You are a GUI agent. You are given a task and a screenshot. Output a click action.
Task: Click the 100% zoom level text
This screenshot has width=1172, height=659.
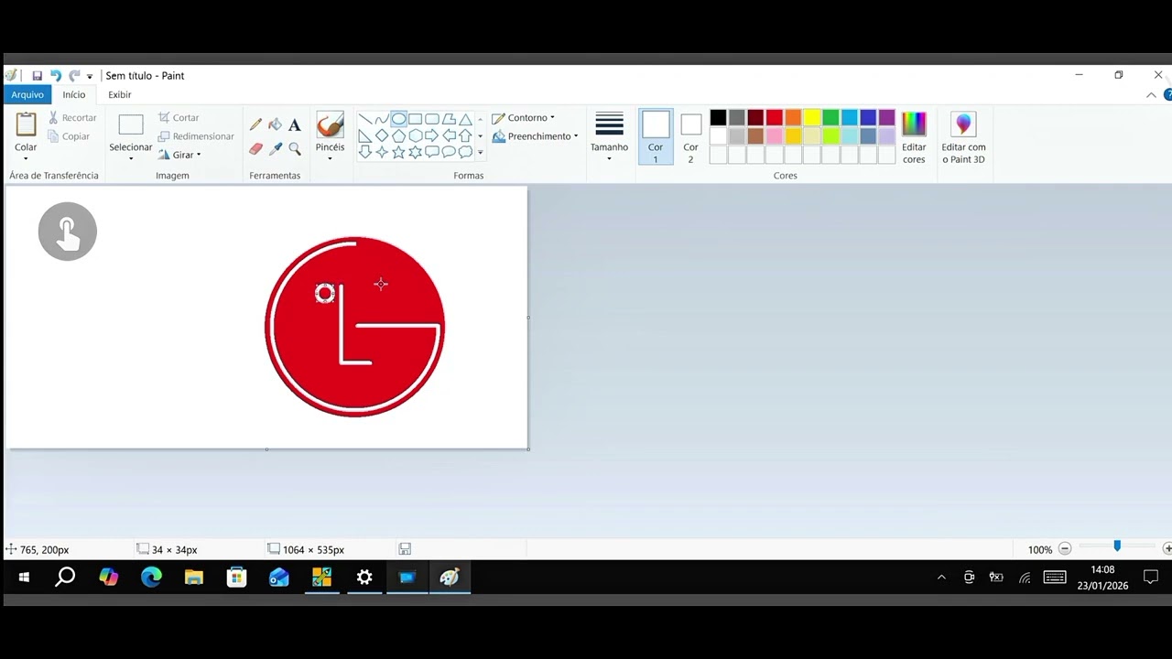point(1040,550)
